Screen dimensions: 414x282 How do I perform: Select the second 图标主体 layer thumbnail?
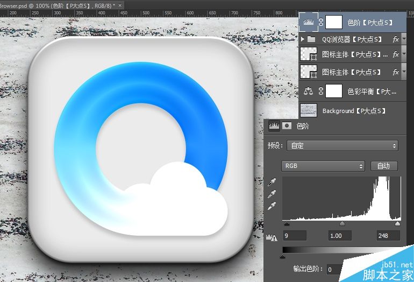point(309,72)
